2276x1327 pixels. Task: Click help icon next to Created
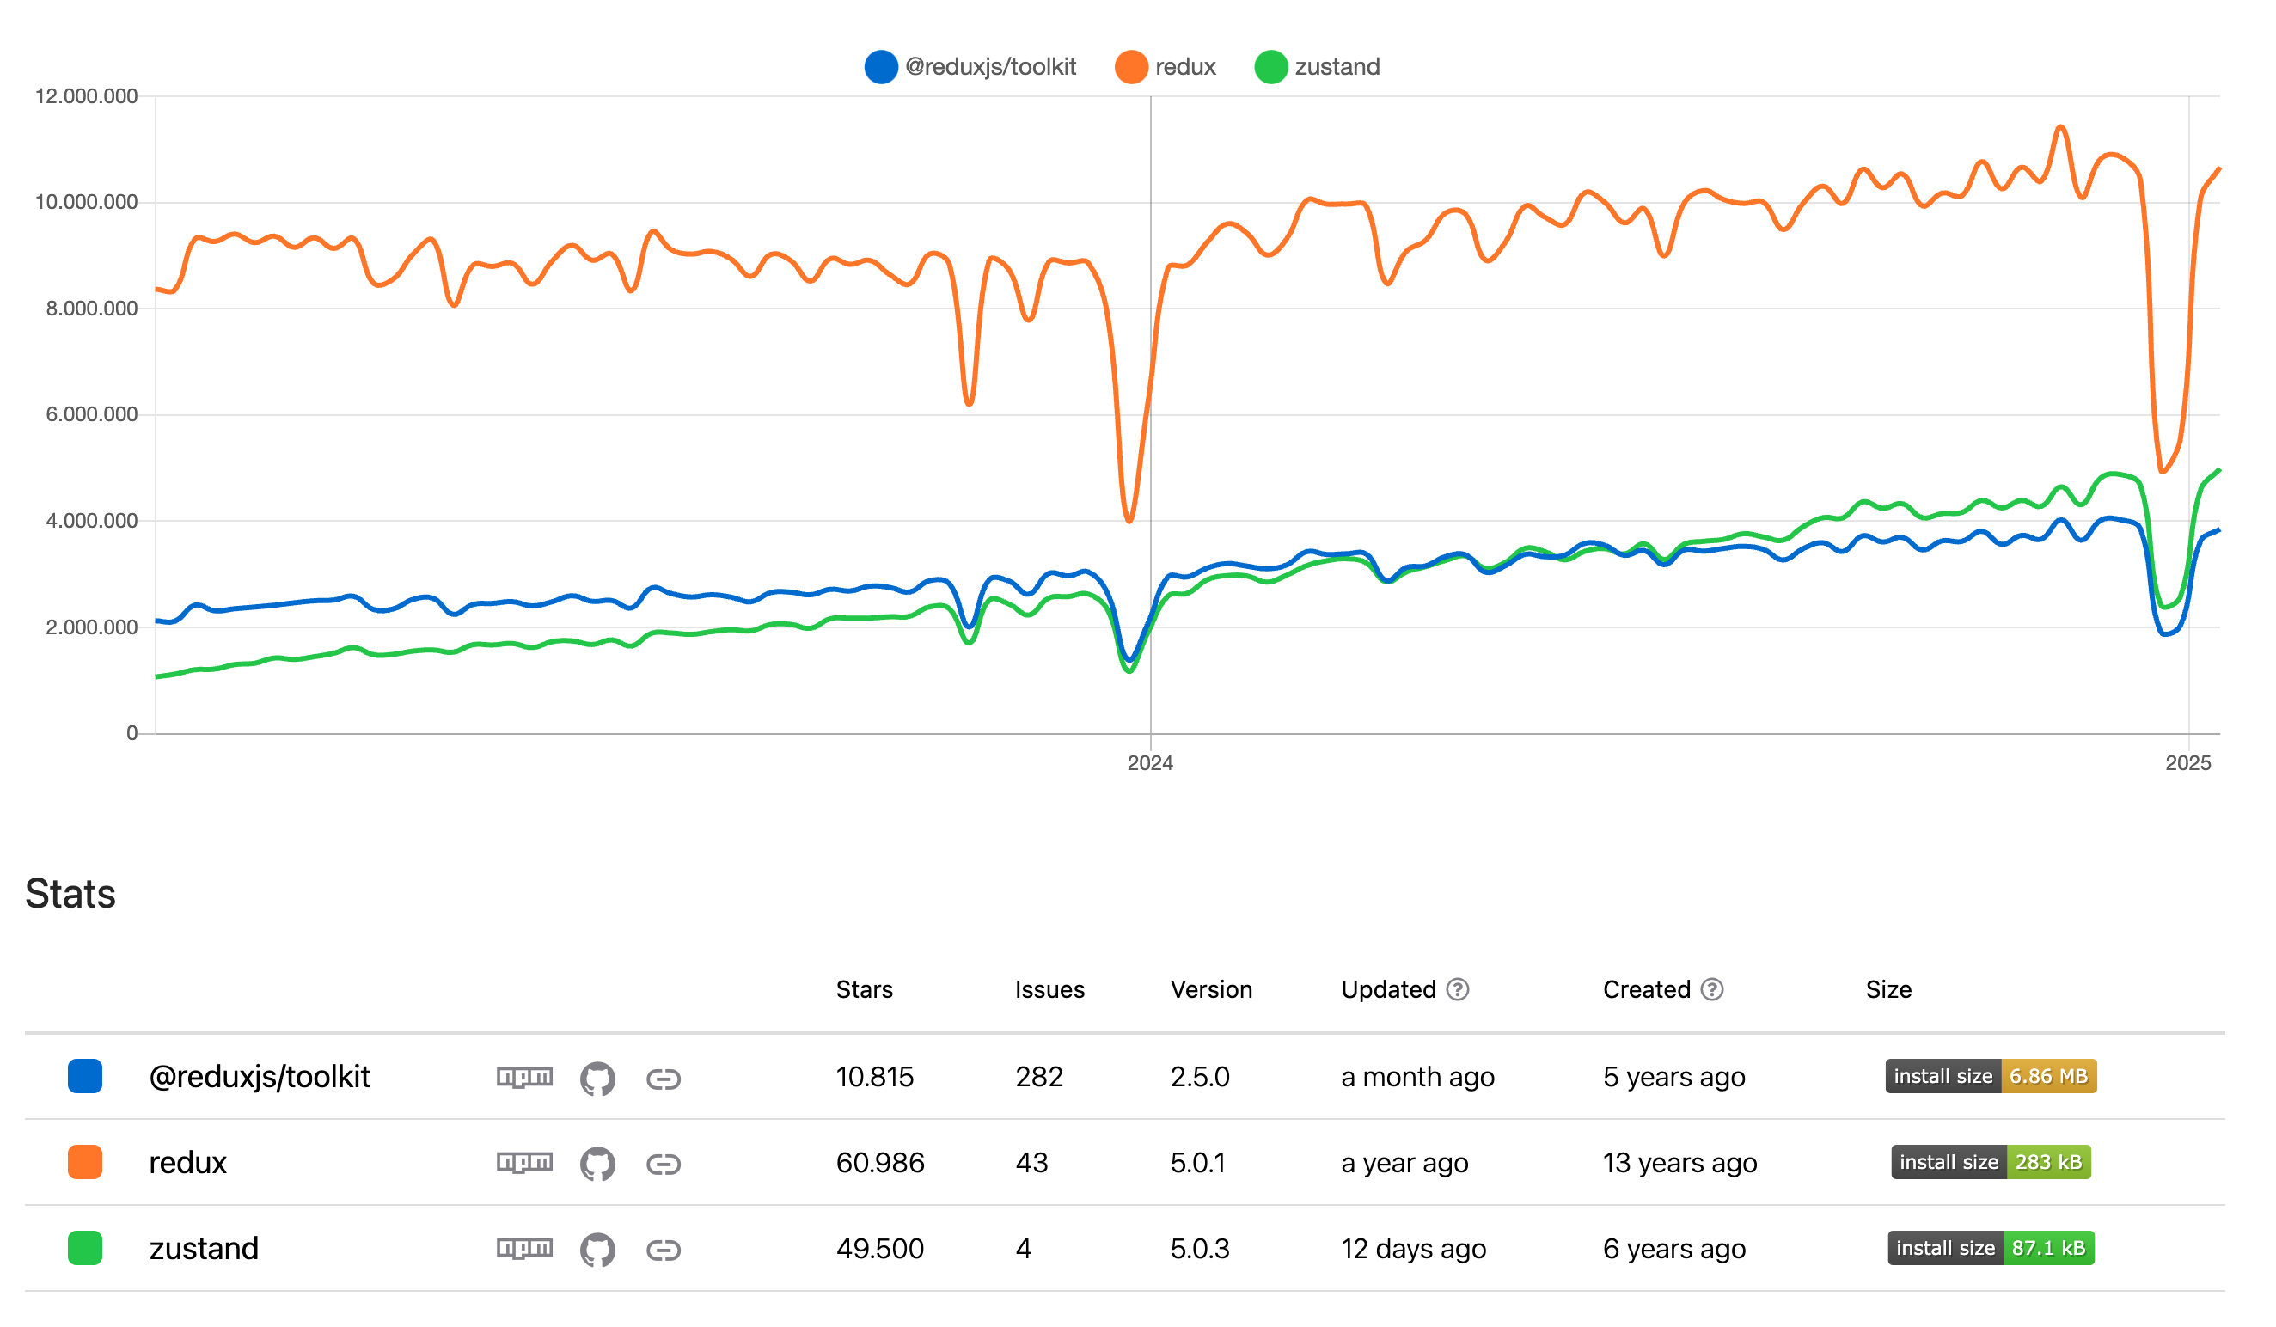[1711, 990]
